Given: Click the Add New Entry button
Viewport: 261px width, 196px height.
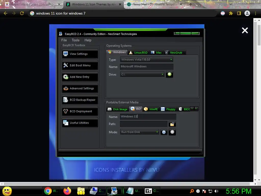Looking at the screenshot, I should 80,77.
